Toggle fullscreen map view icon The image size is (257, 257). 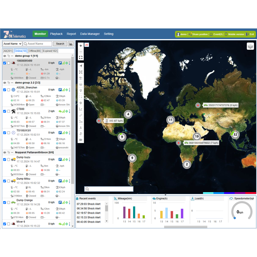coord(81,57)
